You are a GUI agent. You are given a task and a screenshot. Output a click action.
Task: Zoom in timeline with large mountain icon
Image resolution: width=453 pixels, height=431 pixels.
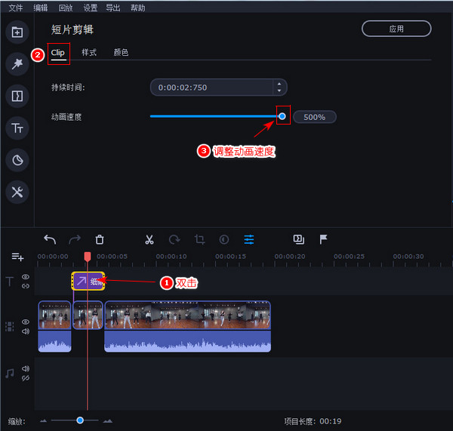coord(108,421)
